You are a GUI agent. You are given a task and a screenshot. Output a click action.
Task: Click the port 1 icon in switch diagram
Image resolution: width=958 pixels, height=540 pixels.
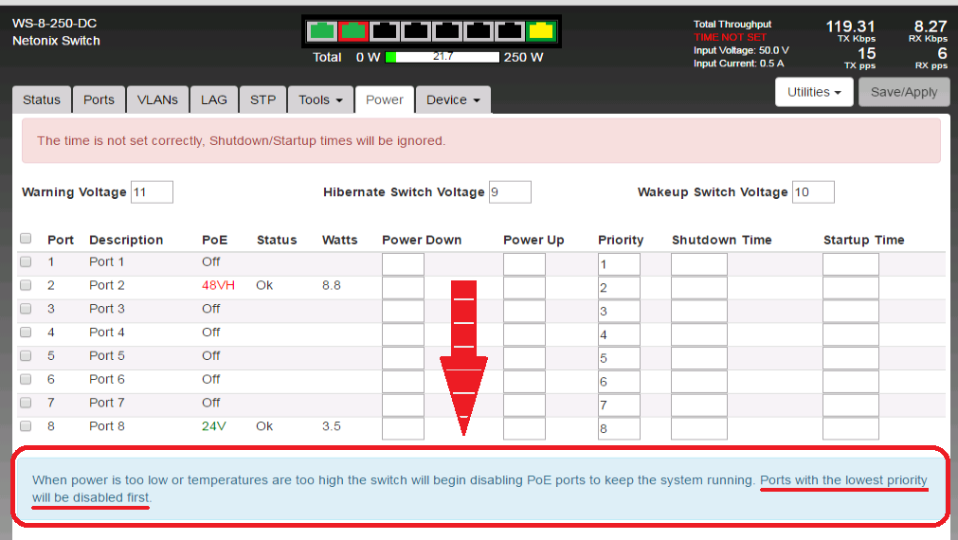pos(322,30)
